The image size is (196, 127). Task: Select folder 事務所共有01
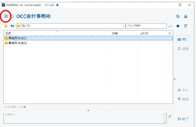pos(88,38)
